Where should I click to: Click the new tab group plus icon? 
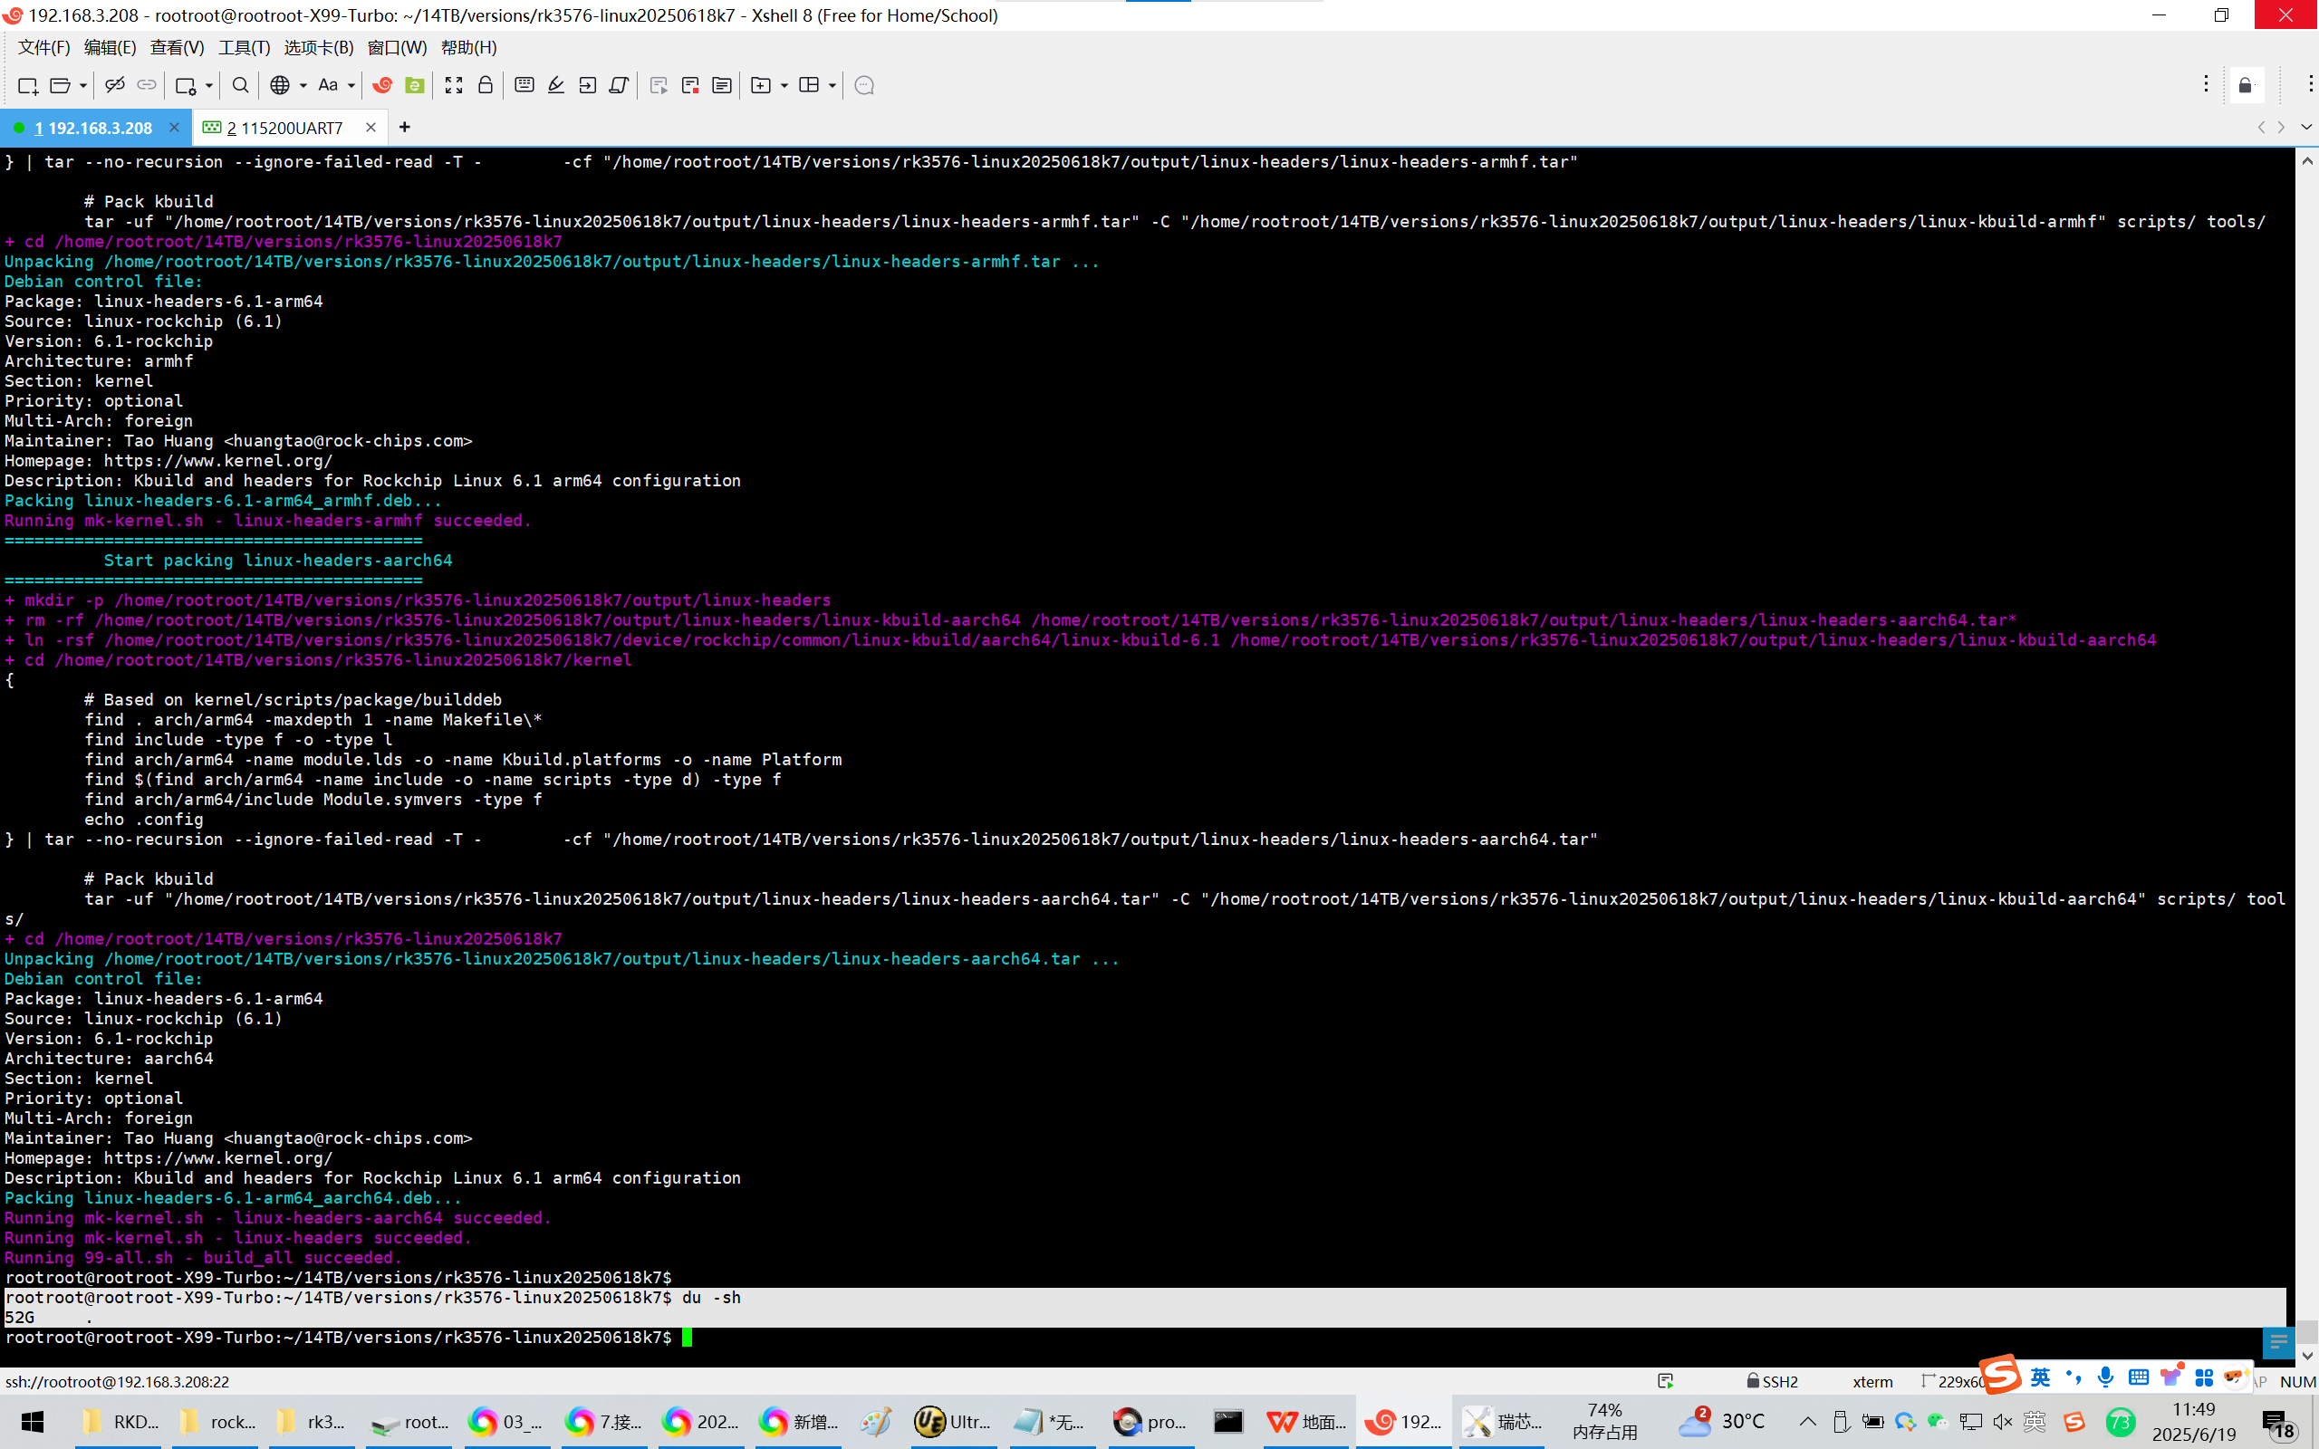click(x=761, y=86)
